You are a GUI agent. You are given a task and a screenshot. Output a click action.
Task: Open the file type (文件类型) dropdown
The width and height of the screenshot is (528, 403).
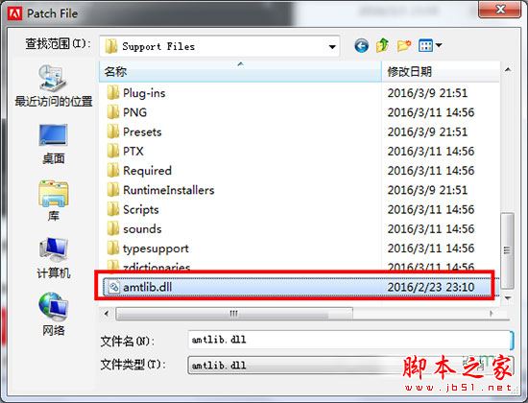click(x=350, y=366)
